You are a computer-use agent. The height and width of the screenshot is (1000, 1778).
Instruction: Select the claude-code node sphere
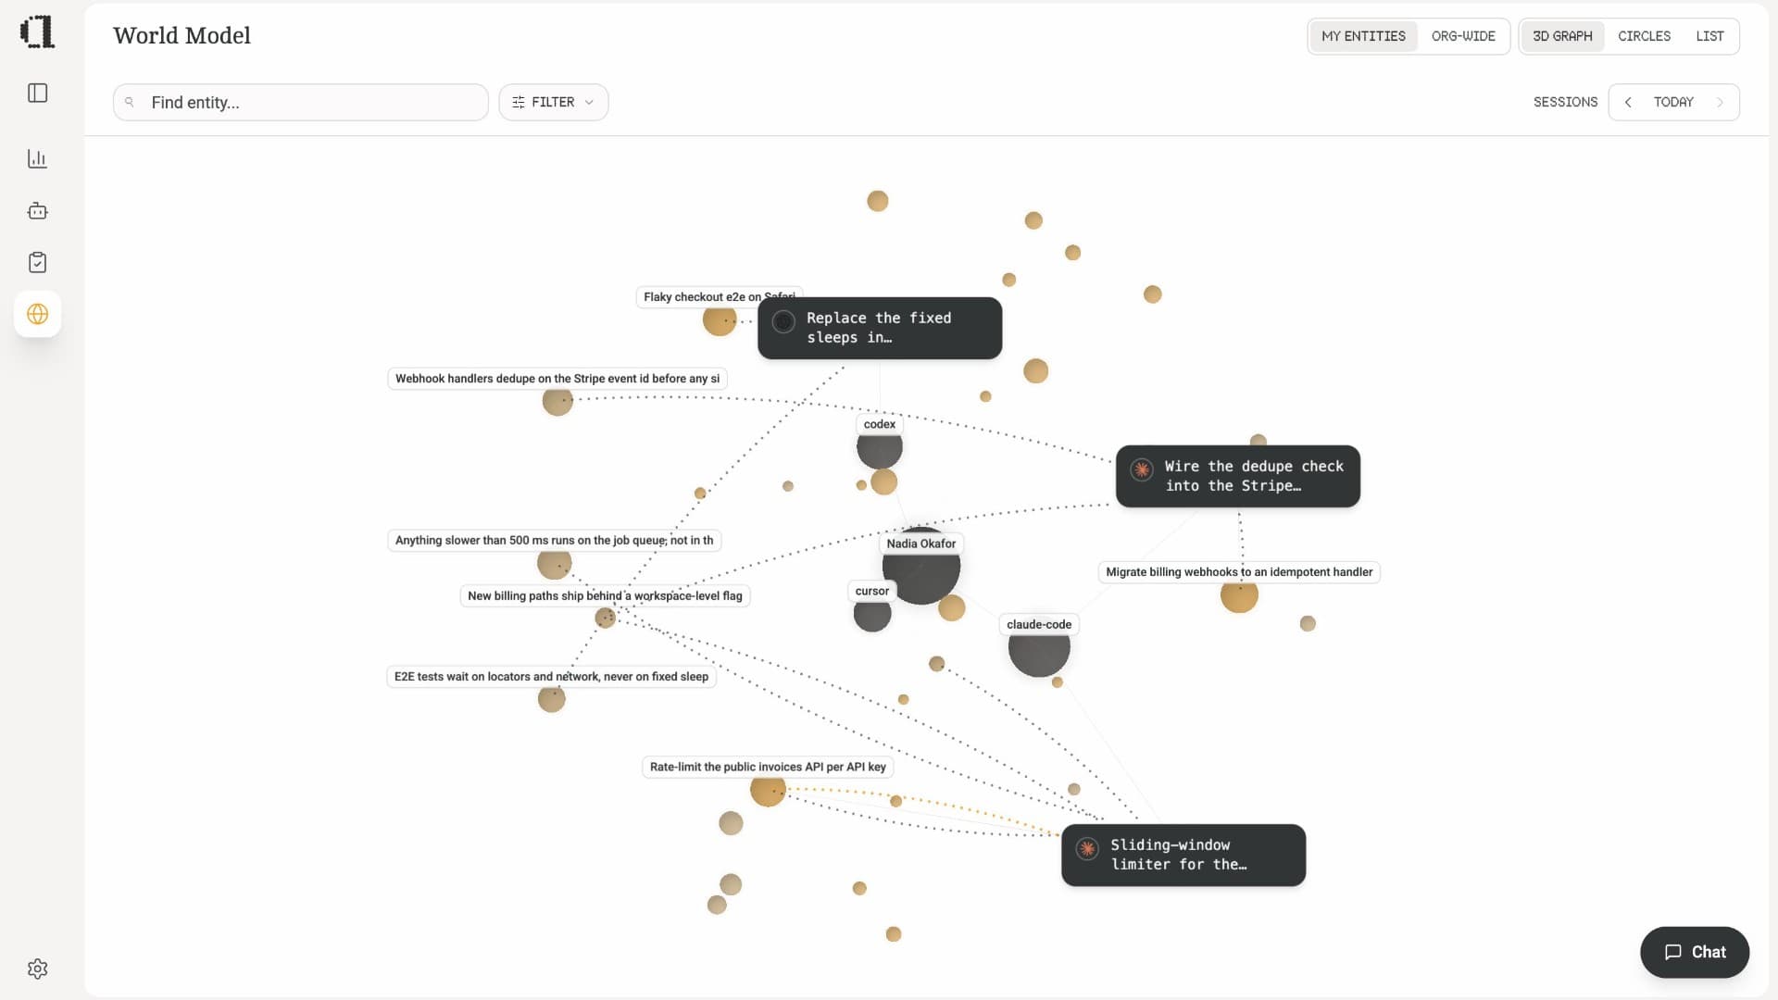pos(1039,649)
